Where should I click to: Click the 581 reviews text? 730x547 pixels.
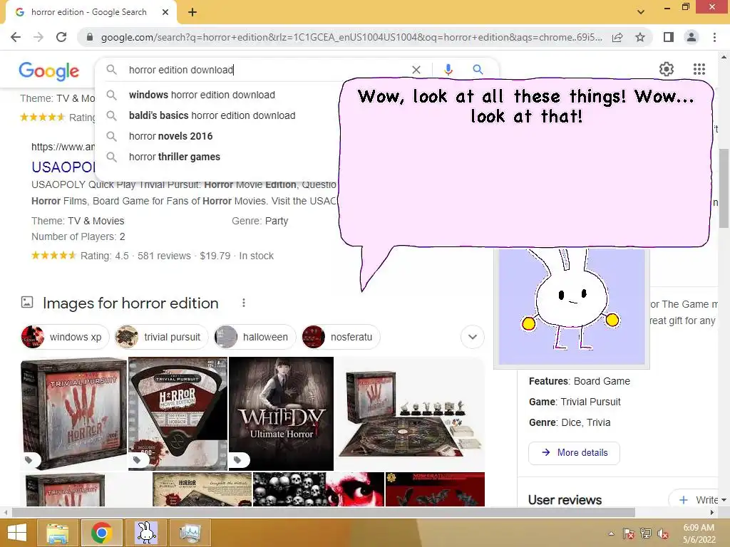click(x=164, y=256)
